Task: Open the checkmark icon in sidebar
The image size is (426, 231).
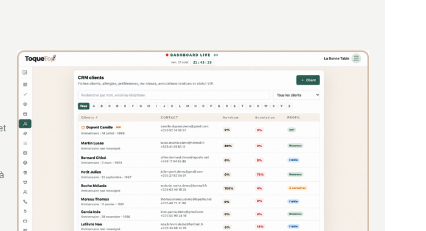Action: point(25,94)
